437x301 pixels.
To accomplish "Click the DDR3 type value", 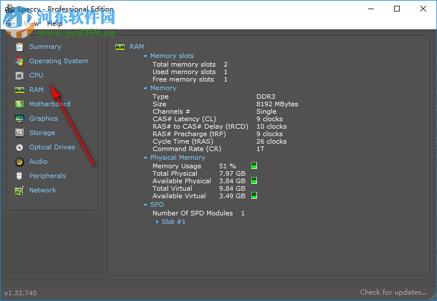I will click(266, 97).
